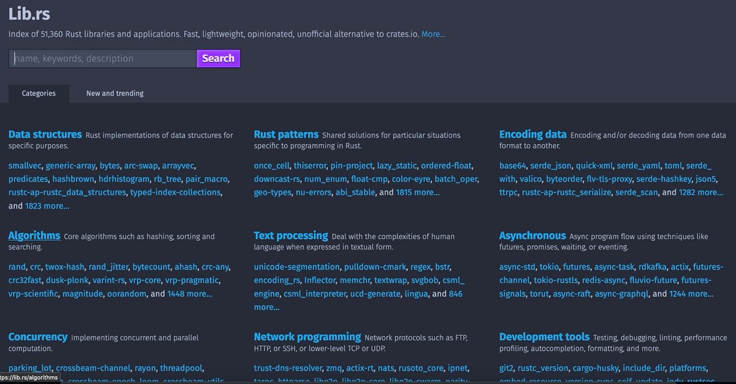Image resolution: width=736 pixels, height=384 pixels.
Task: Show 1823 more data structures crates
Action: pyautogui.click(x=47, y=206)
